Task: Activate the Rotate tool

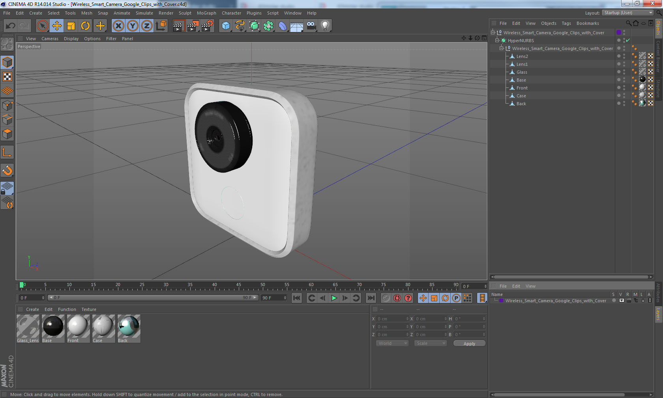Action: click(x=85, y=26)
